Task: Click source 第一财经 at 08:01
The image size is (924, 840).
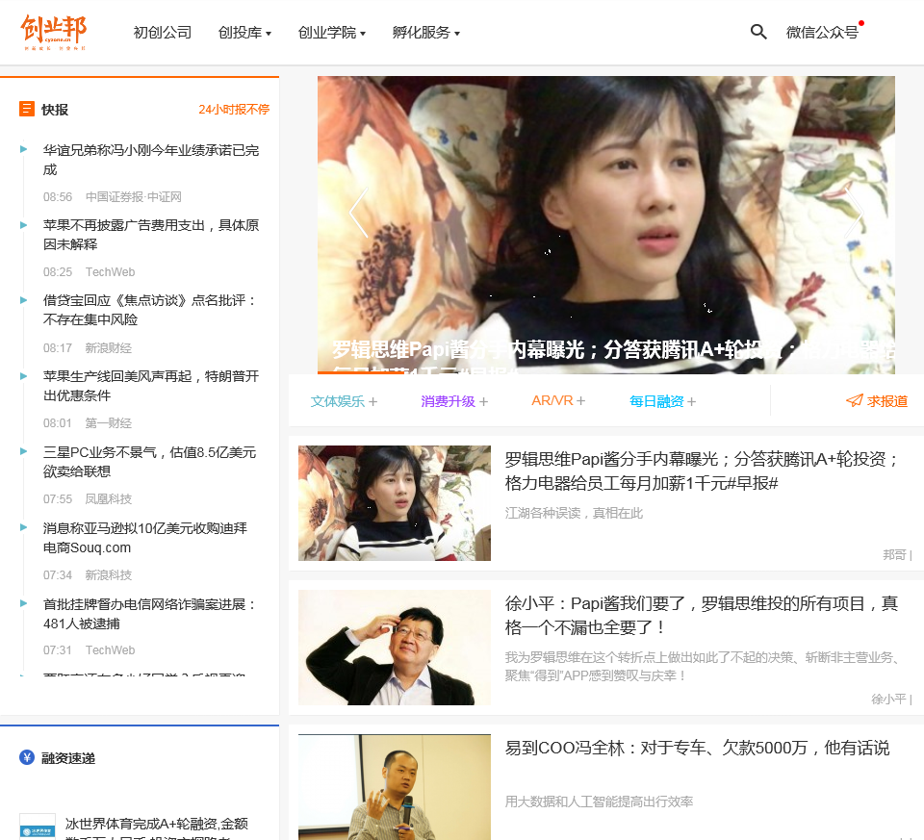Action: (x=109, y=423)
